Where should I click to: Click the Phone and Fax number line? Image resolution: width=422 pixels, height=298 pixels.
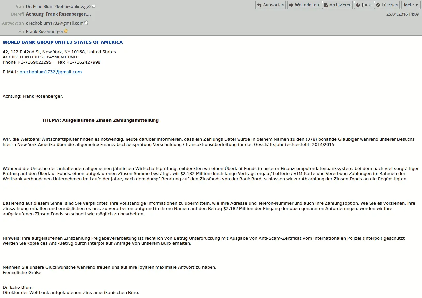click(x=52, y=62)
